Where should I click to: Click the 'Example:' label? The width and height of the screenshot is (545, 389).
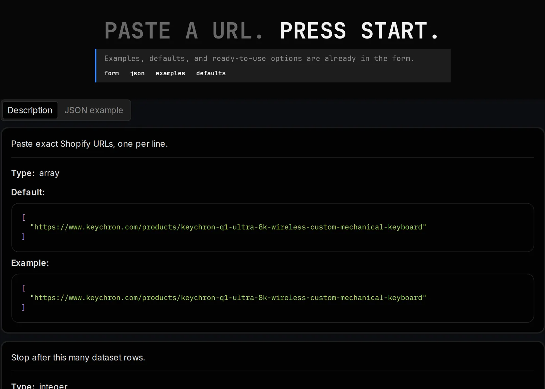(x=30, y=263)
